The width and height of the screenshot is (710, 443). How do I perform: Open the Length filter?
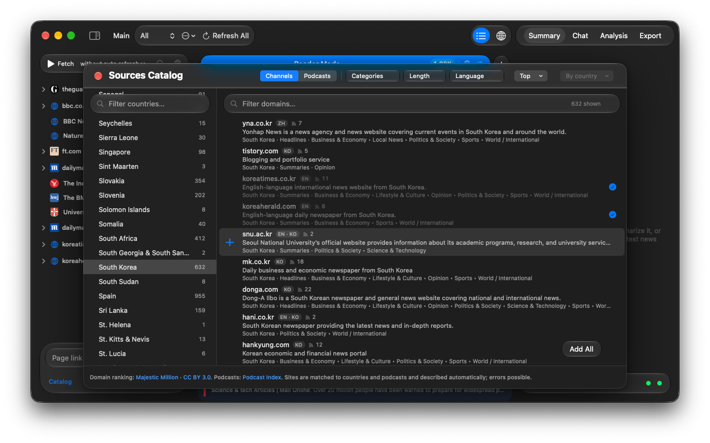pyautogui.click(x=424, y=76)
